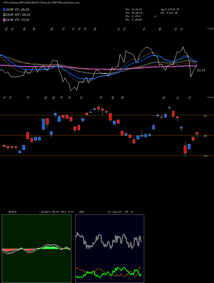Click the white DOW MT legend swatch
Viewport: 214px width, 283px height.
click(5, 15)
